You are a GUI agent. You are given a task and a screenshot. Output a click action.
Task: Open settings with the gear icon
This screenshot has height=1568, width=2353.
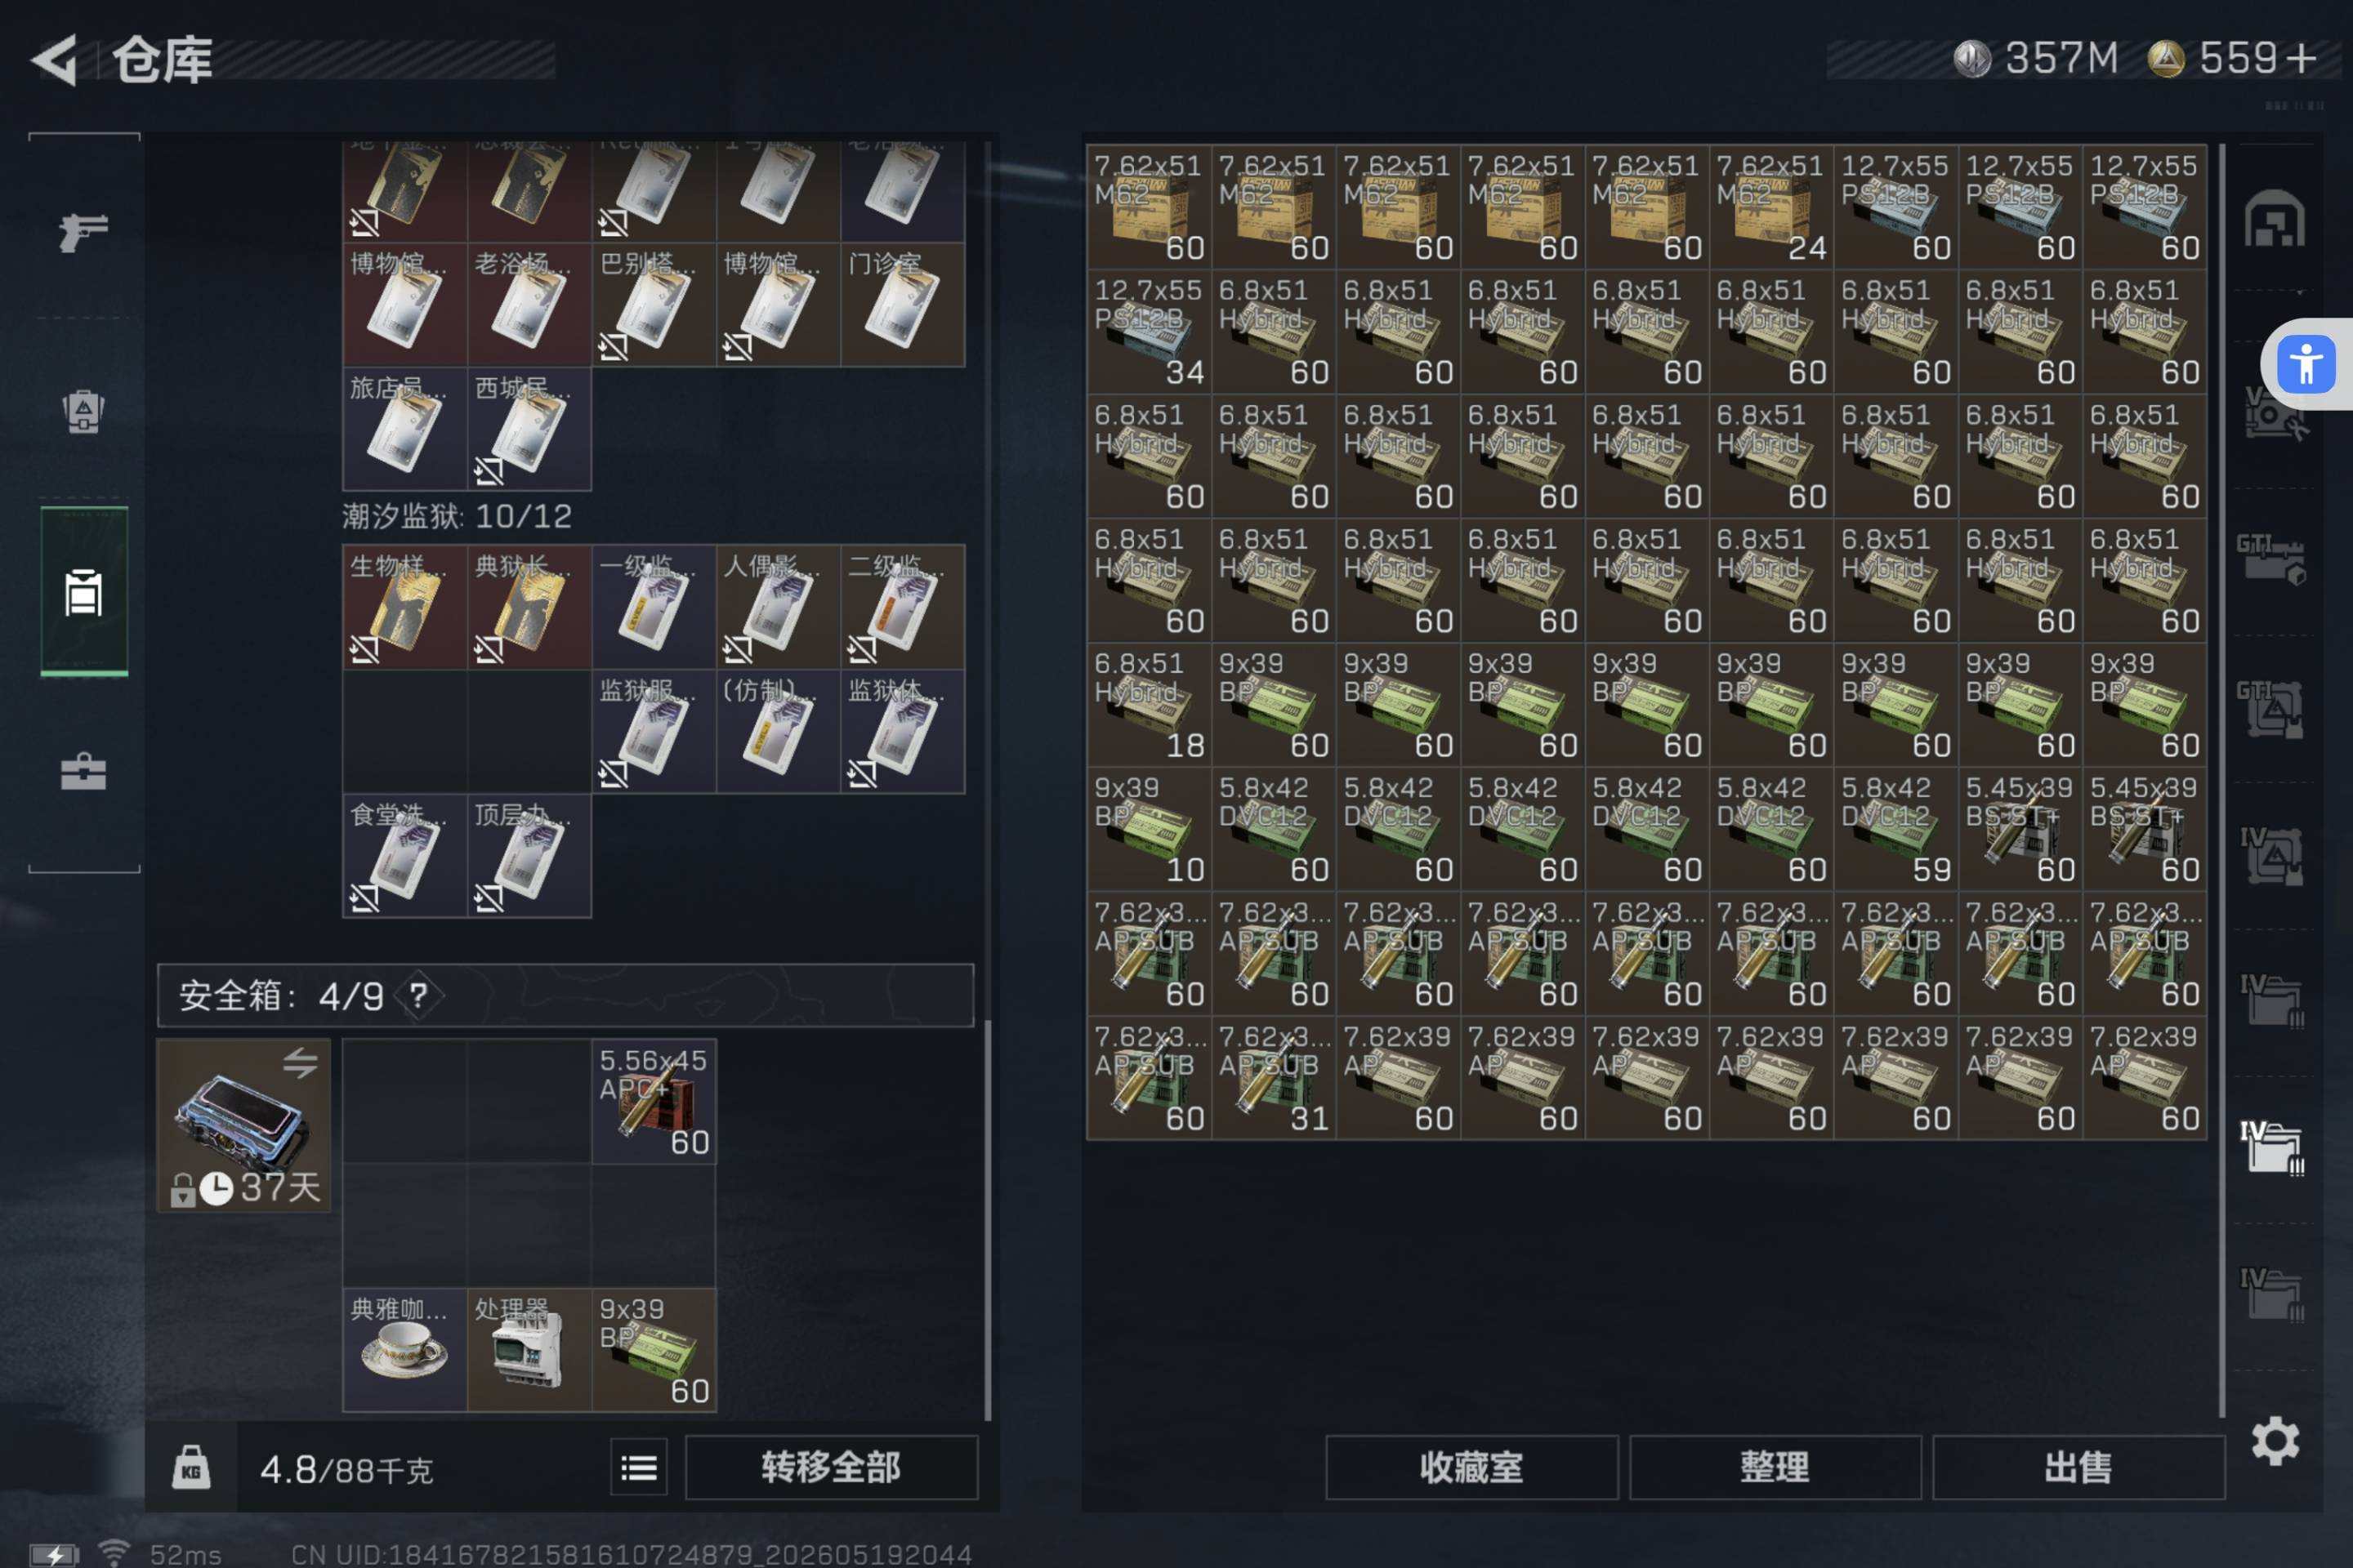(x=2275, y=1441)
